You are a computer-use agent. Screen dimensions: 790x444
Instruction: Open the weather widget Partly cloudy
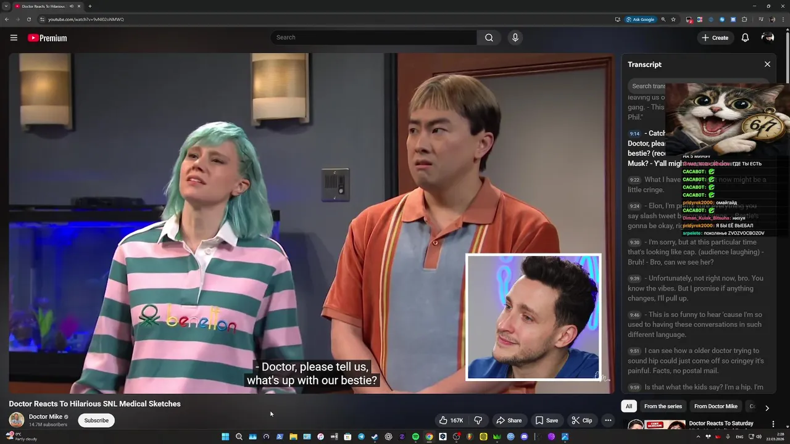[22, 437]
